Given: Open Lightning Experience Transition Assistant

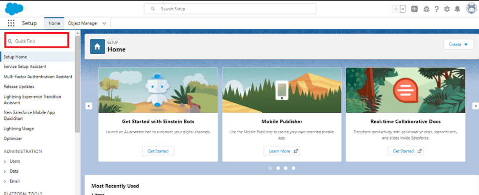Looking at the screenshot, I should 32,100.
